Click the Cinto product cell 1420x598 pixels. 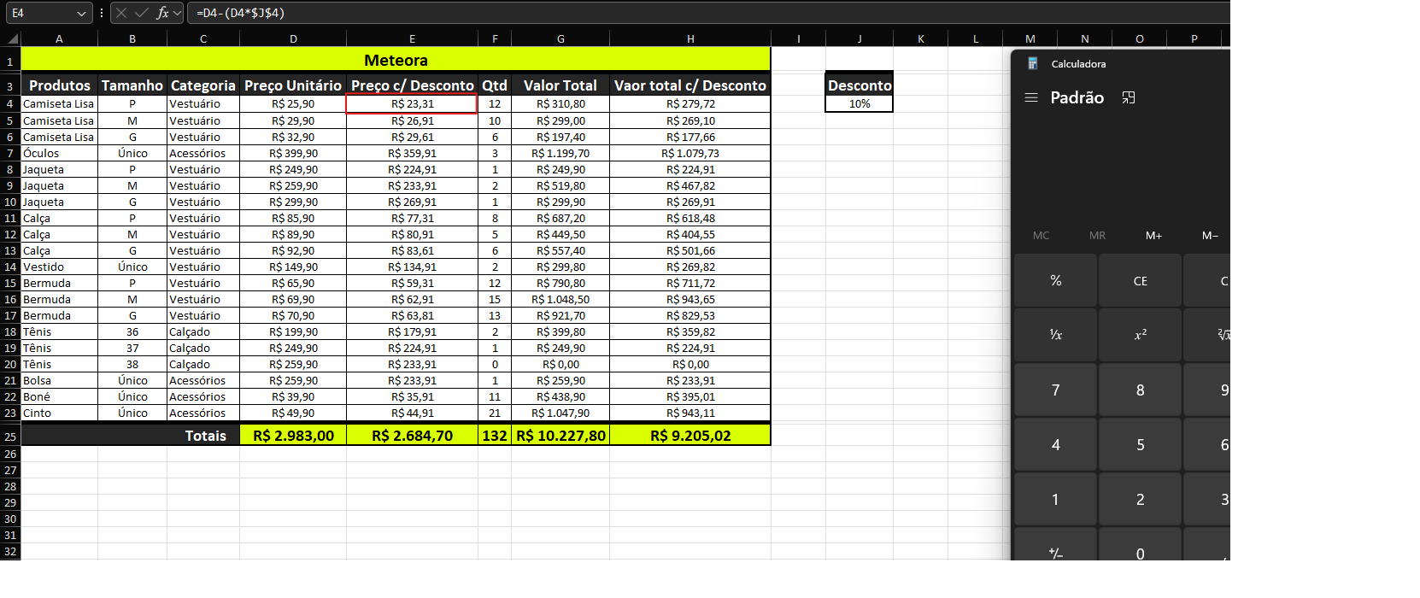coord(59,413)
